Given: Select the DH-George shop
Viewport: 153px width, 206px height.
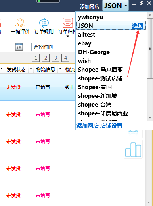Looking at the screenshot, I should coord(94,52).
